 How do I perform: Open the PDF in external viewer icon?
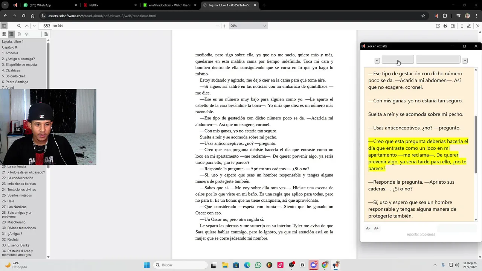click(438, 26)
